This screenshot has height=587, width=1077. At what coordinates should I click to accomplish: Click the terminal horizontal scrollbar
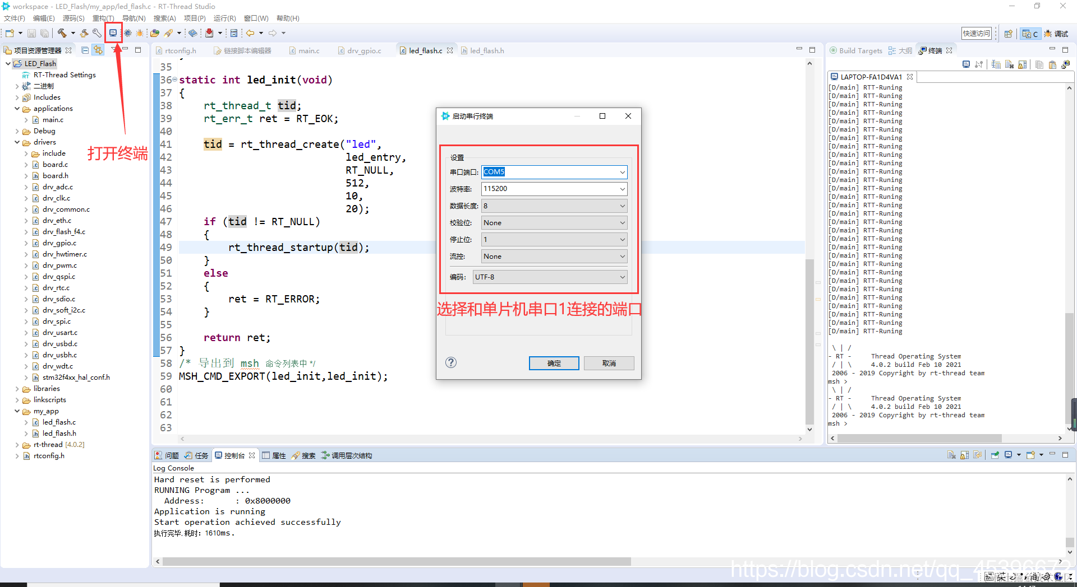click(x=919, y=438)
